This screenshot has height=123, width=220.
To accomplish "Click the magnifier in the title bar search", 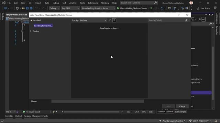I will coord(155,3).
